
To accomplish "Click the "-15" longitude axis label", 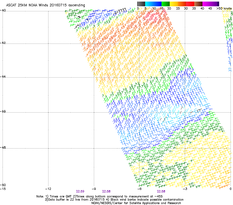I will pos(3,189).
